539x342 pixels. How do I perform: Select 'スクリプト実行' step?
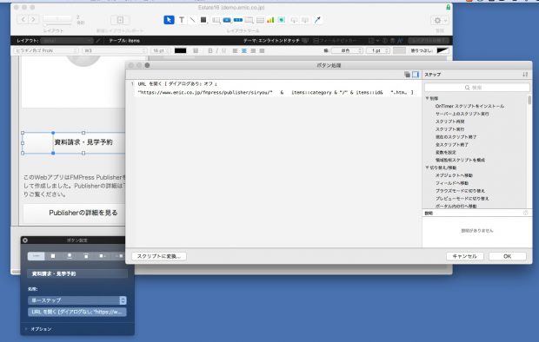[x=449, y=129]
